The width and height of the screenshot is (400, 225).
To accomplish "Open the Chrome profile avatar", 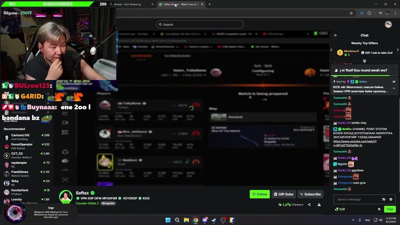I will (388, 13).
